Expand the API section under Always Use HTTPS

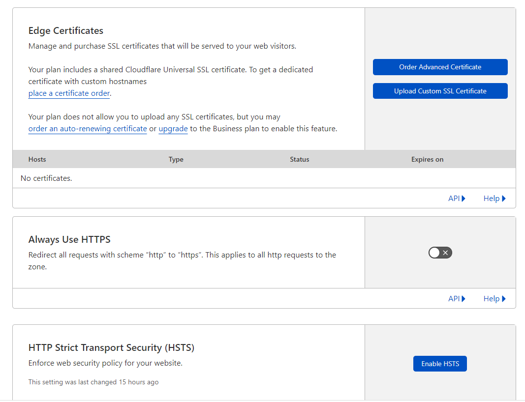[457, 299]
